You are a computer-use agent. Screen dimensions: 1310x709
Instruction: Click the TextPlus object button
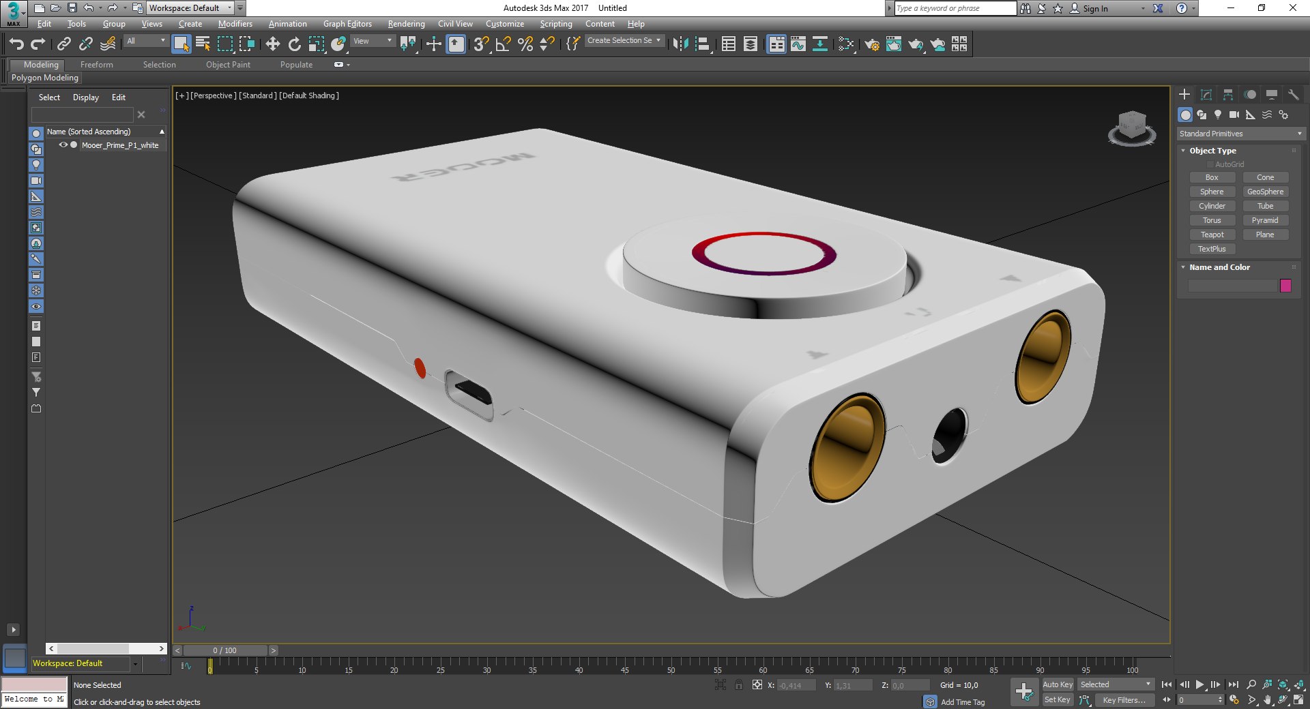[x=1212, y=249]
